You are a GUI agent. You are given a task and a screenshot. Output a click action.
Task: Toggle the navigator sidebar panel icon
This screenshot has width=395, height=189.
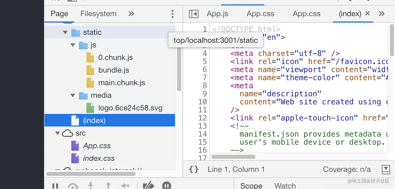click(194, 14)
